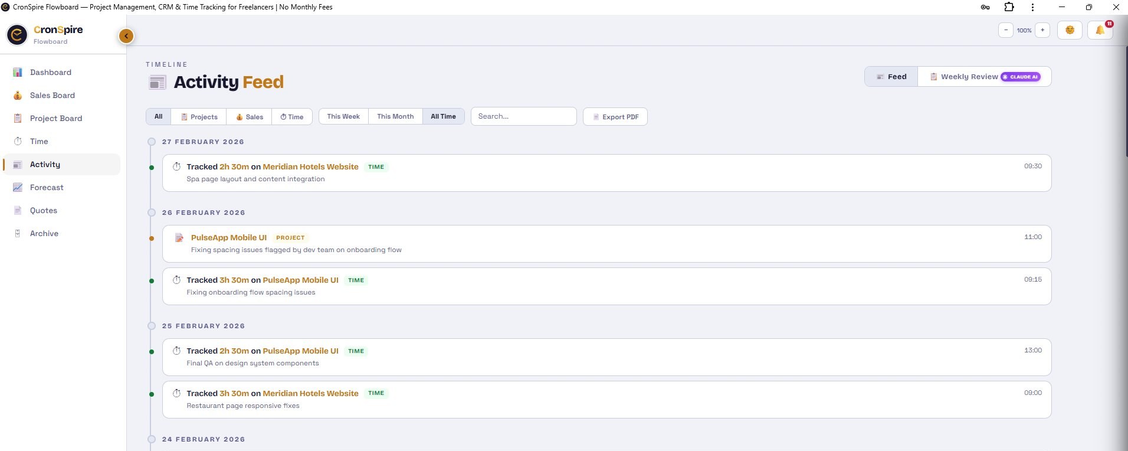Viewport: 1128px width, 451px height.
Task: Open the browser password key icon
Action: (985, 7)
